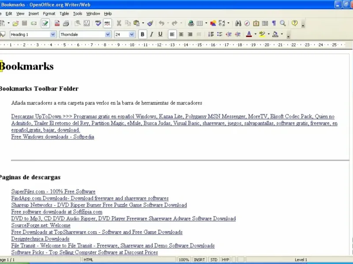Toggle Underline formatting
This screenshot has width=353, height=264.
pyautogui.click(x=160, y=35)
